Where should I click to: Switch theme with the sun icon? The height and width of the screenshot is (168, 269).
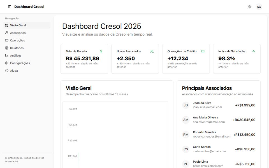pyautogui.click(x=250, y=7)
